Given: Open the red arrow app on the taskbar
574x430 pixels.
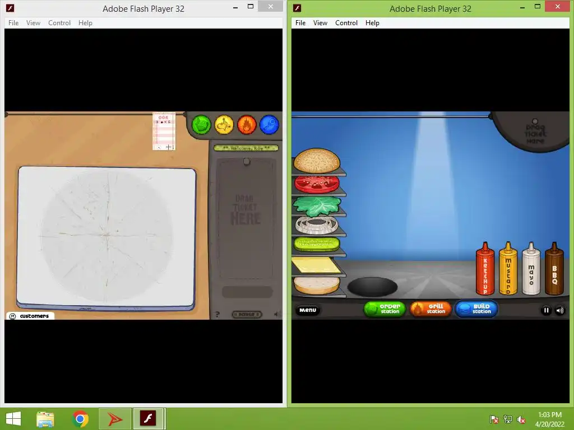Looking at the screenshot, I should click(x=115, y=419).
